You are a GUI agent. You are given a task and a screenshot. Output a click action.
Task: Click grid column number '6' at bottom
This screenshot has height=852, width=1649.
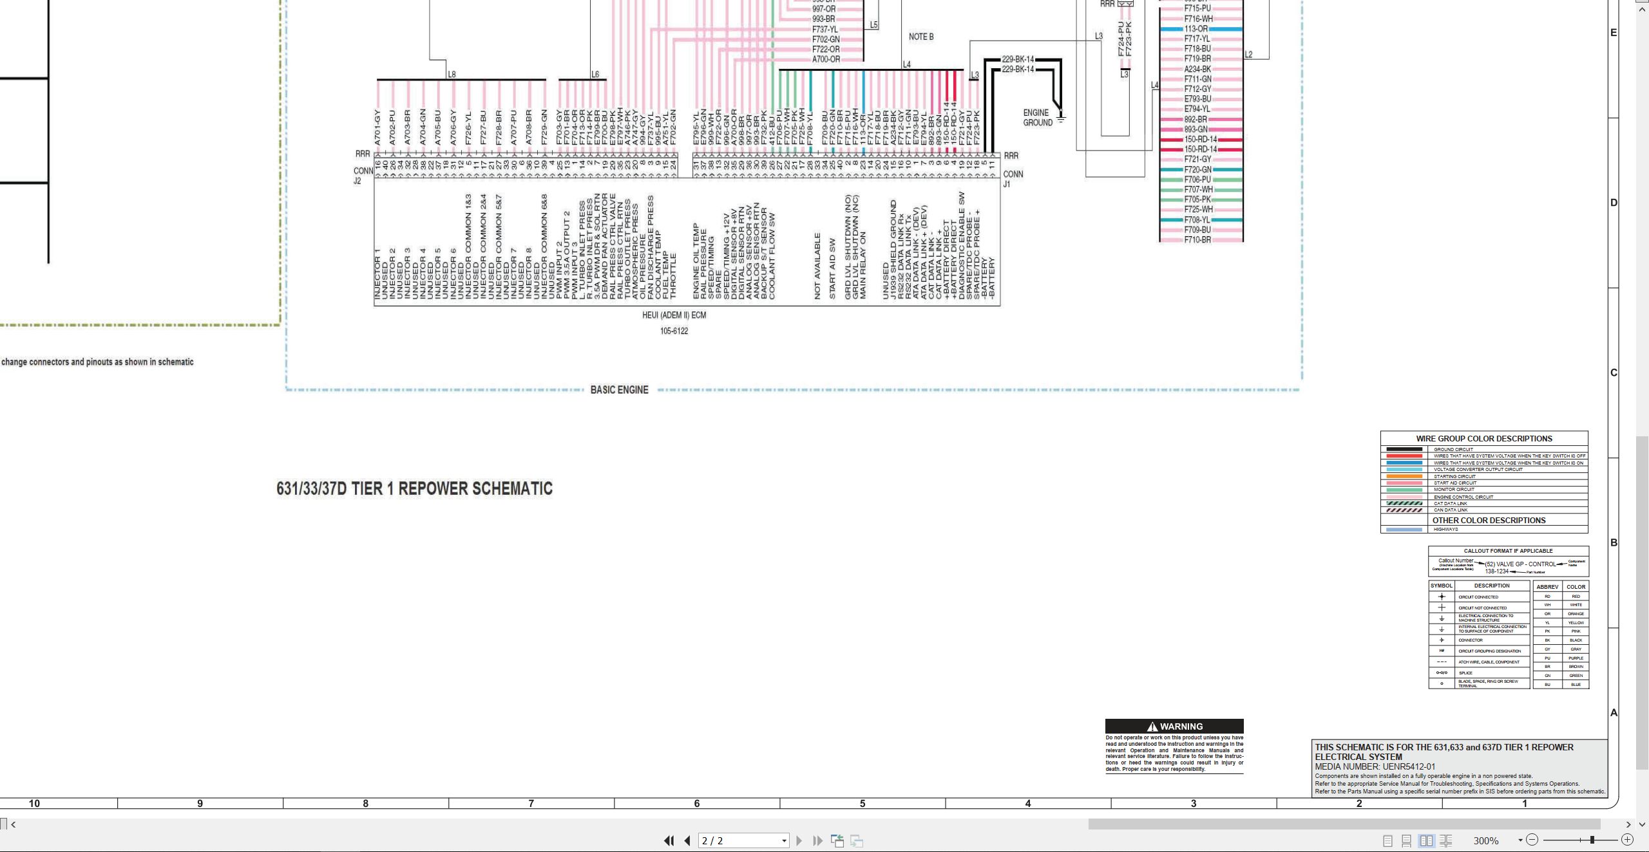(x=697, y=804)
